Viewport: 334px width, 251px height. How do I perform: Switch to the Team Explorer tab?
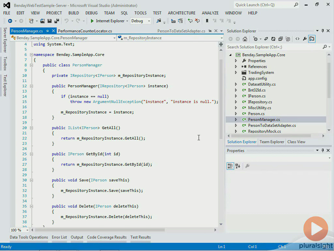[x=272, y=142]
